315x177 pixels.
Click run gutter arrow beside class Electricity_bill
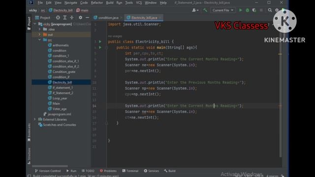[x=100, y=42]
